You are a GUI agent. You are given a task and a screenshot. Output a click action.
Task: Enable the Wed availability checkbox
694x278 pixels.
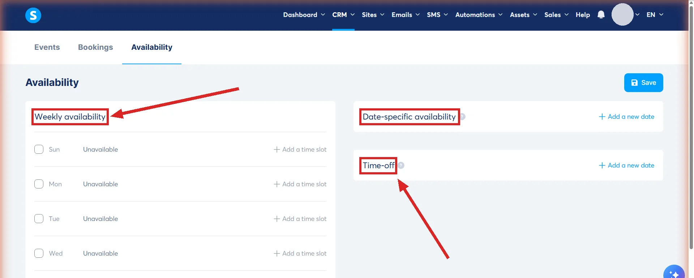pyautogui.click(x=39, y=253)
